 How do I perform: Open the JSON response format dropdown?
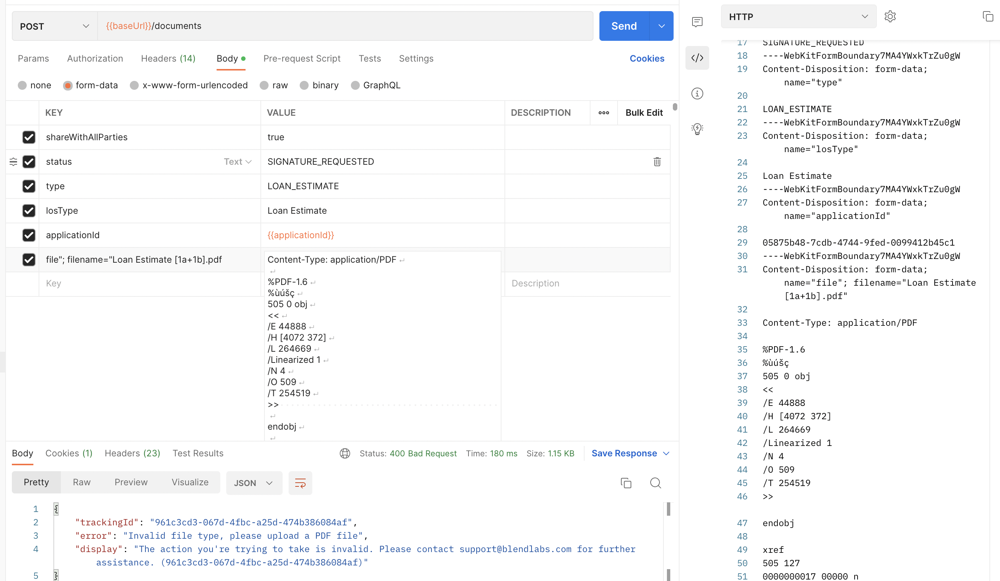pyautogui.click(x=254, y=483)
